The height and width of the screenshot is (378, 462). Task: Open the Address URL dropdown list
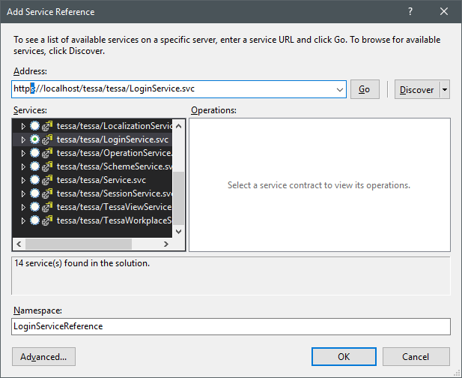(x=341, y=89)
